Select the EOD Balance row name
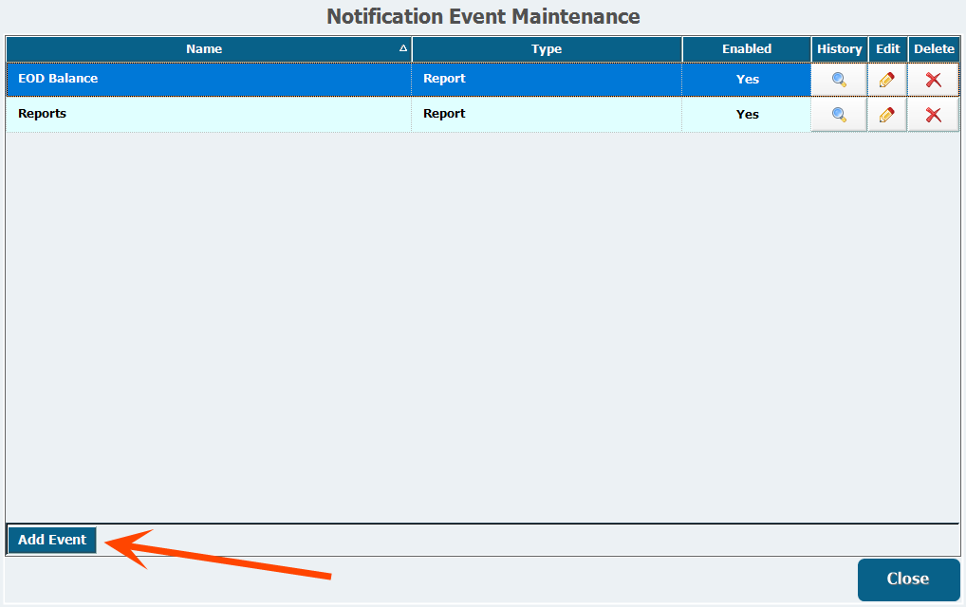The width and height of the screenshot is (966, 607). 58,79
